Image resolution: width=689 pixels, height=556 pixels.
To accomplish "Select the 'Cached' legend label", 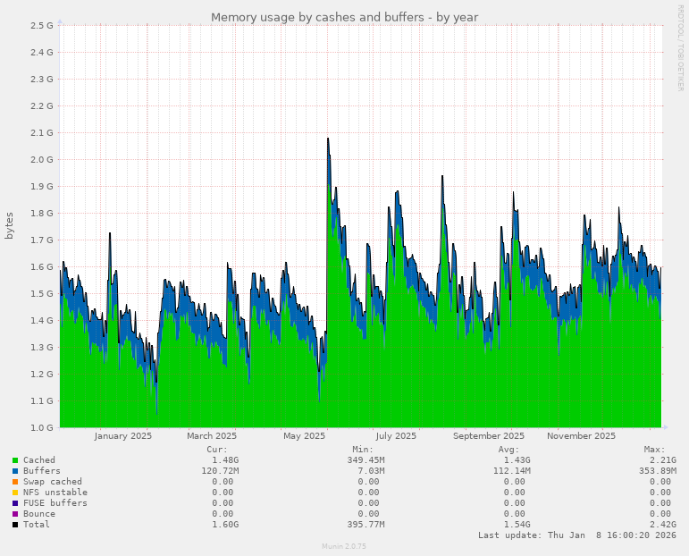I will (x=39, y=460).
